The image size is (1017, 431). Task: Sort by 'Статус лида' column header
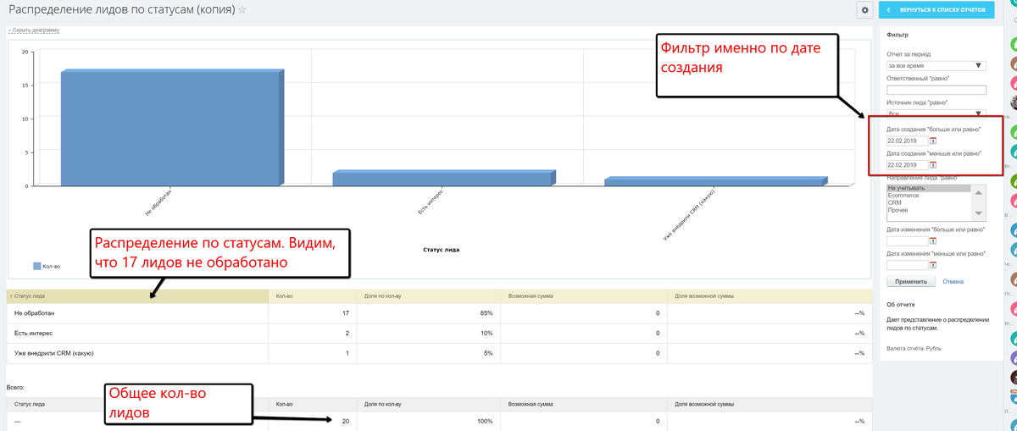[136, 296]
